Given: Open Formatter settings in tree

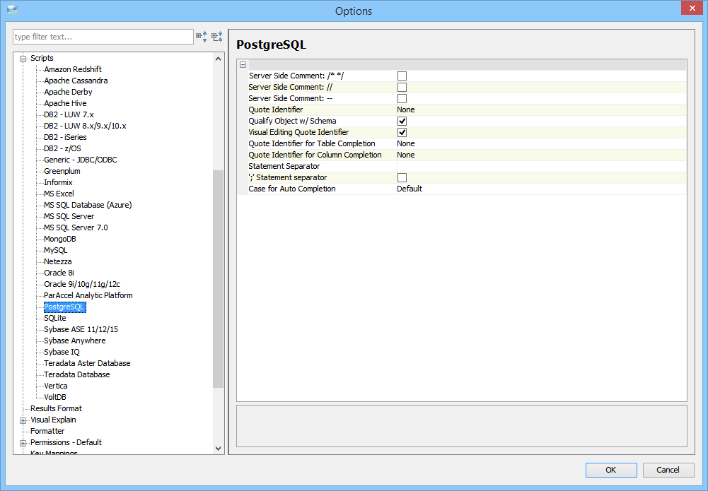Looking at the screenshot, I should click(x=47, y=431).
